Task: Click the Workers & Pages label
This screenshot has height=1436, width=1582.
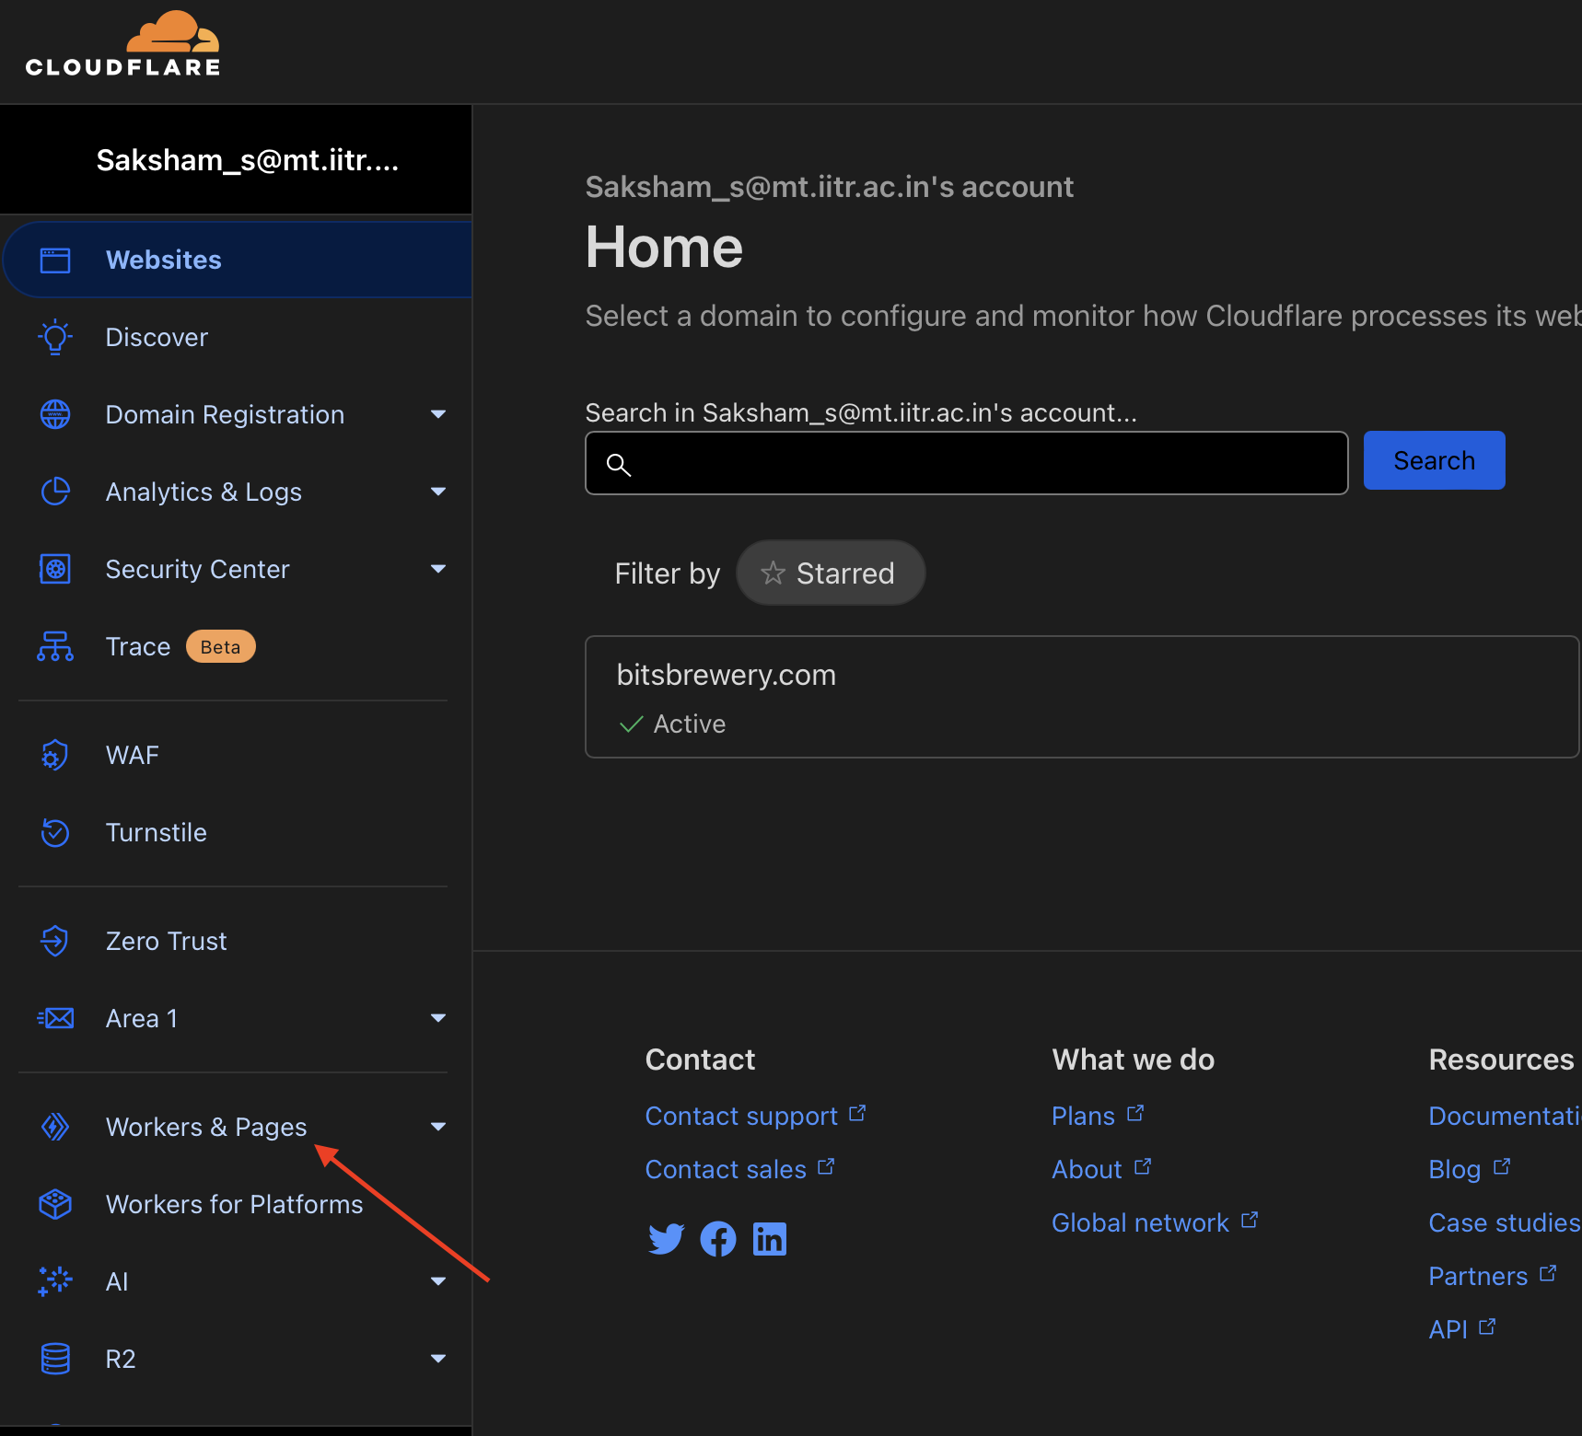Action: tap(206, 1127)
